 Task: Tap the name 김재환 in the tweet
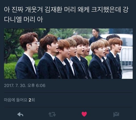click(x=53, y=10)
